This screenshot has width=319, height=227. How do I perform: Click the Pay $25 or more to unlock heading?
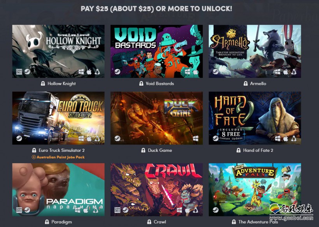click(x=156, y=9)
